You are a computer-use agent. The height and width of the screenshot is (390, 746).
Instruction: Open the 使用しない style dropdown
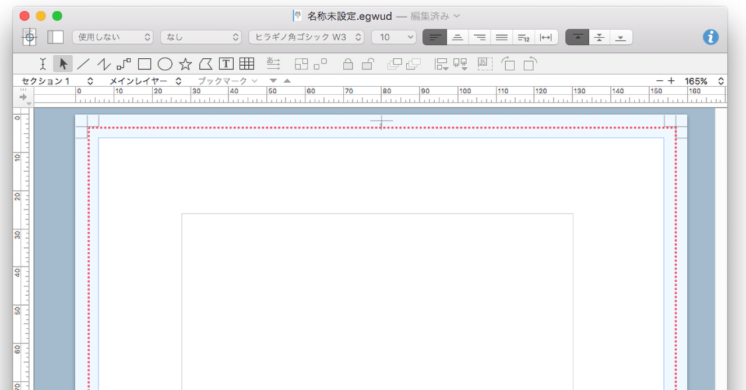point(112,37)
